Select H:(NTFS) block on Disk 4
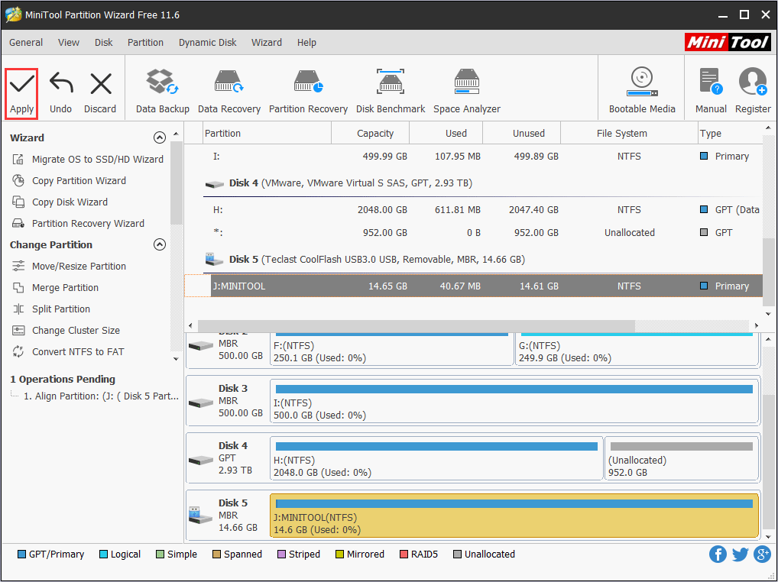Viewport: 778px width, 582px height. pyautogui.click(x=436, y=458)
